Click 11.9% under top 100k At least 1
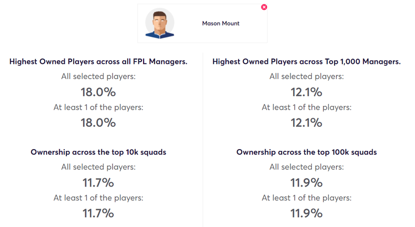The width and height of the screenshot is (415, 227). point(307,213)
